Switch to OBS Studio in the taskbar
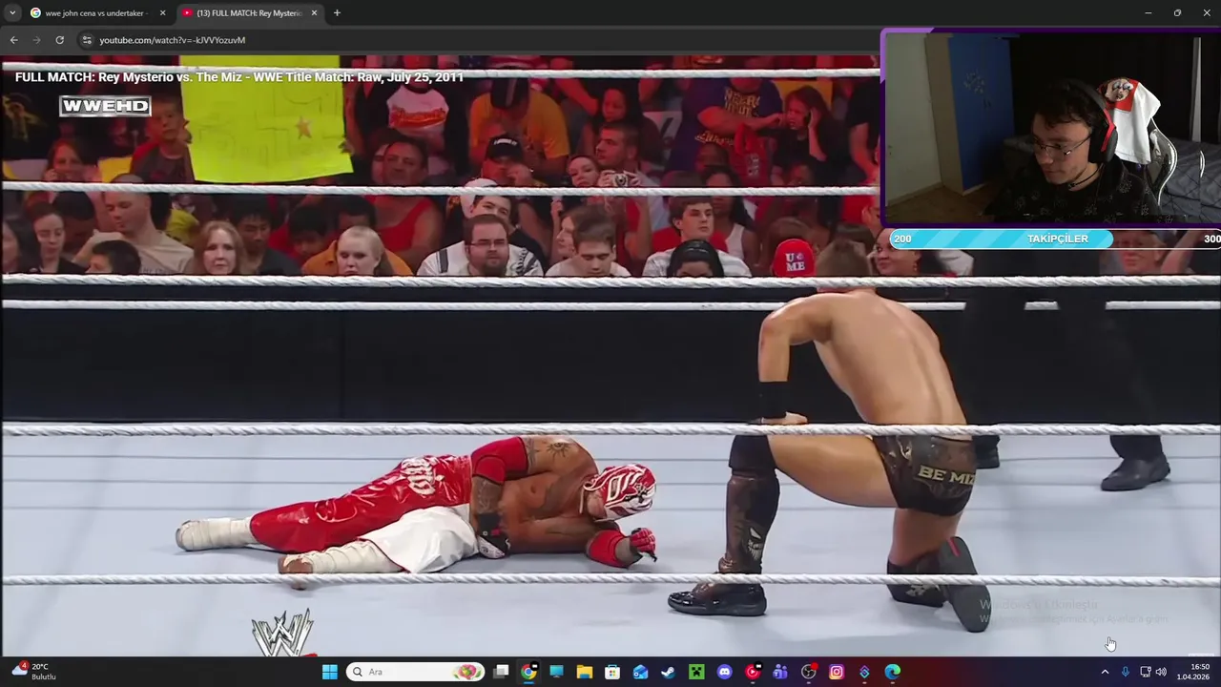Image resolution: width=1221 pixels, height=687 pixels. 808,672
